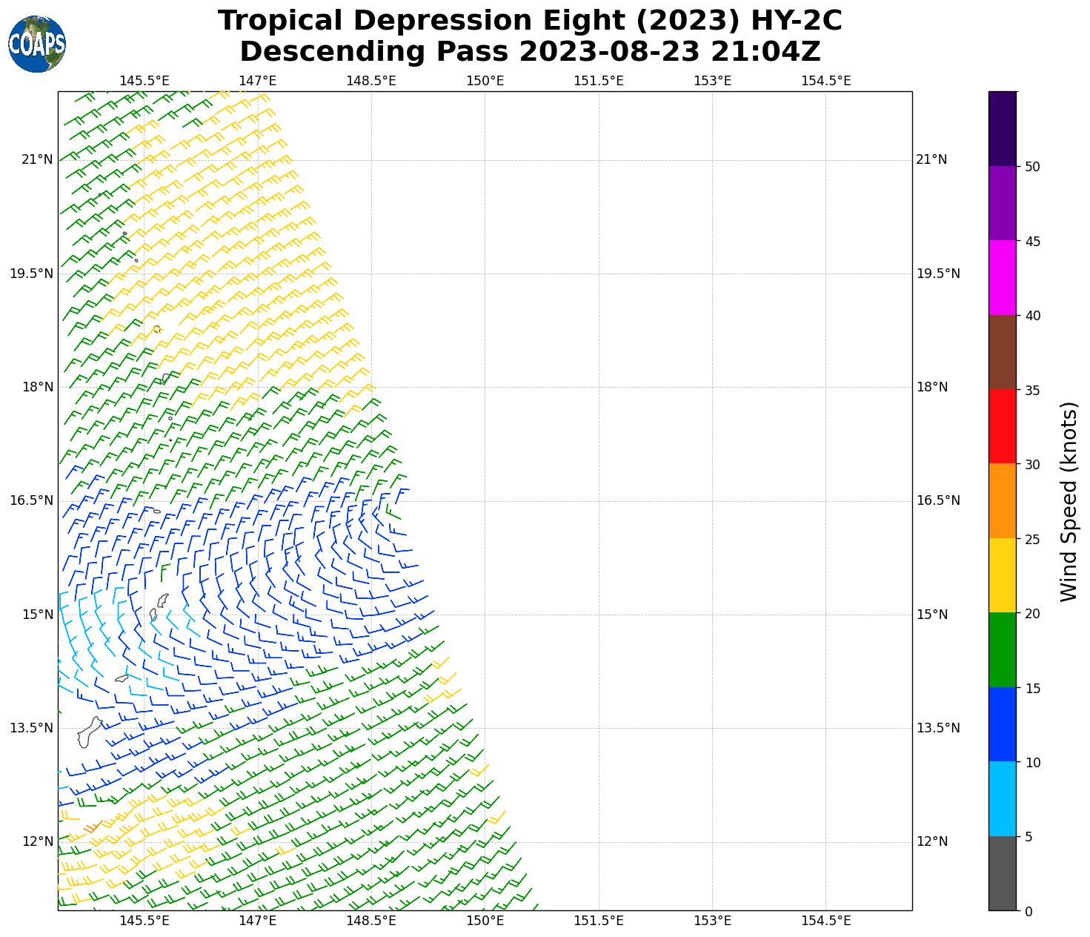Click the left 16.5°N latitude label

31,500
